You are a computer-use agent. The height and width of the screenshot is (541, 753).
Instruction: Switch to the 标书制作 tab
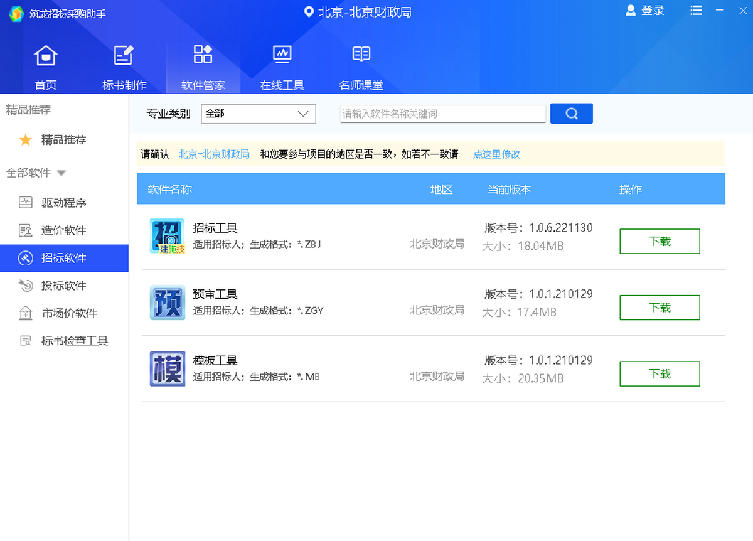(124, 68)
